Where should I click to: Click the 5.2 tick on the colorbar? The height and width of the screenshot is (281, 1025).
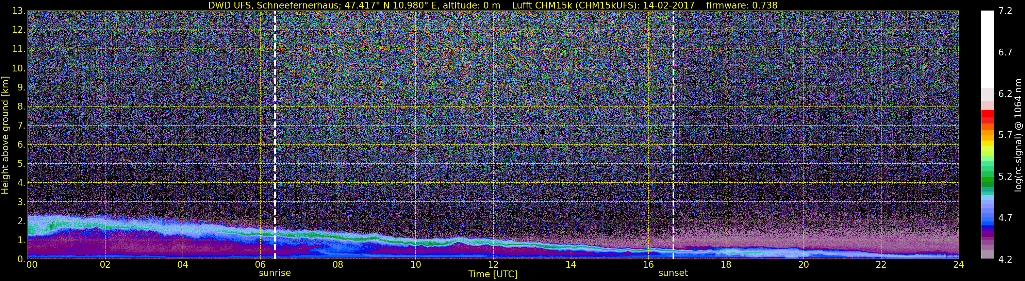(x=1005, y=176)
